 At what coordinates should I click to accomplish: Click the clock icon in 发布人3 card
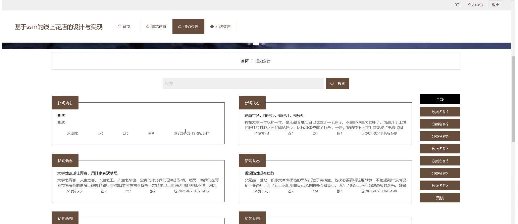pyautogui.click(x=363, y=191)
